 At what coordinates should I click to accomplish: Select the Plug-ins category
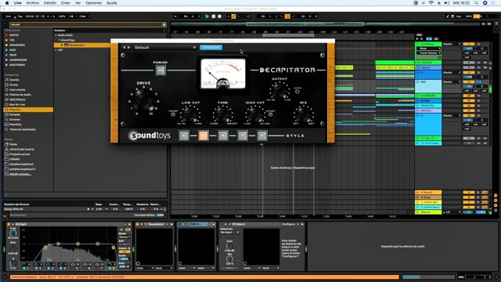(28, 110)
